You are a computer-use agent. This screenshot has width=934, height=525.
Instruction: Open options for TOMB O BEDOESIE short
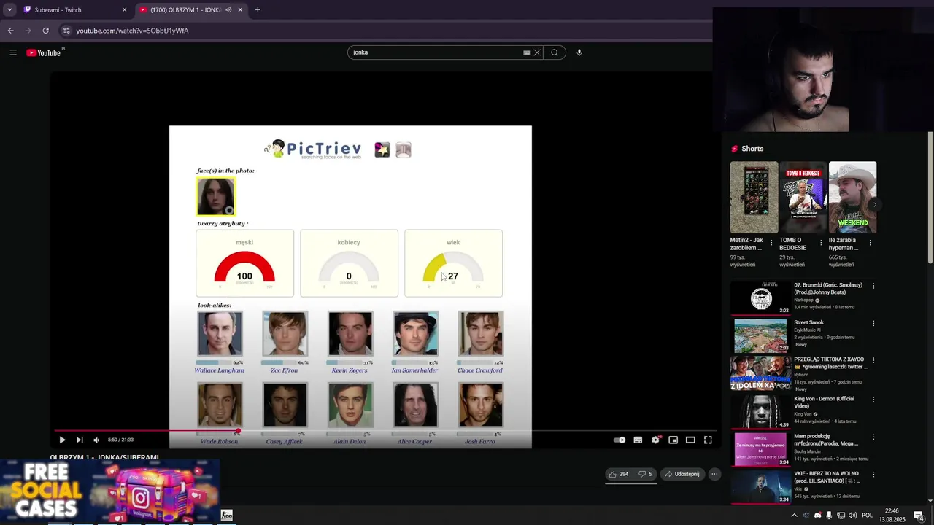coord(821,242)
